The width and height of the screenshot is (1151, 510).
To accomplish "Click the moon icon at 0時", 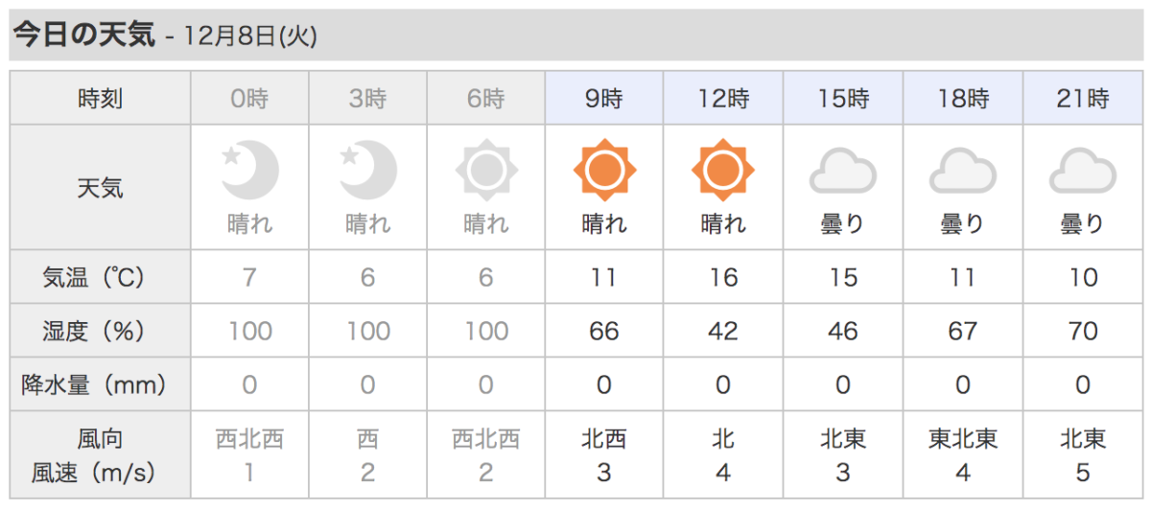I will (x=249, y=171).
